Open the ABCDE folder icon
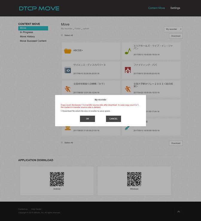 coord(68,51)
